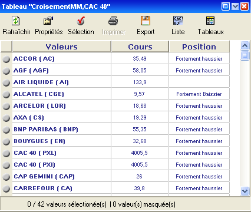Image resolution: width=251 pixels, height=212 pixels.
Task: Toggle the round marker for AGF (AGF)
Action: [x=6, y=71]
